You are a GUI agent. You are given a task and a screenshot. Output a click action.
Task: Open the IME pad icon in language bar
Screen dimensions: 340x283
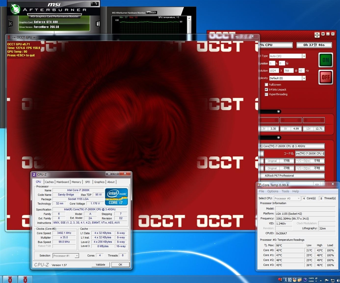[295, 280]
